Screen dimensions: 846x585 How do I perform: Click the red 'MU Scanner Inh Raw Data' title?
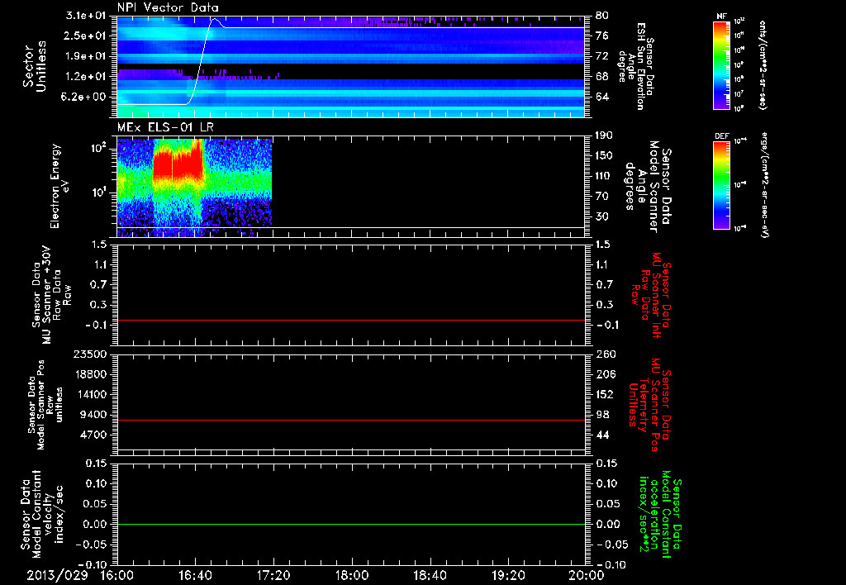[651, 295]
